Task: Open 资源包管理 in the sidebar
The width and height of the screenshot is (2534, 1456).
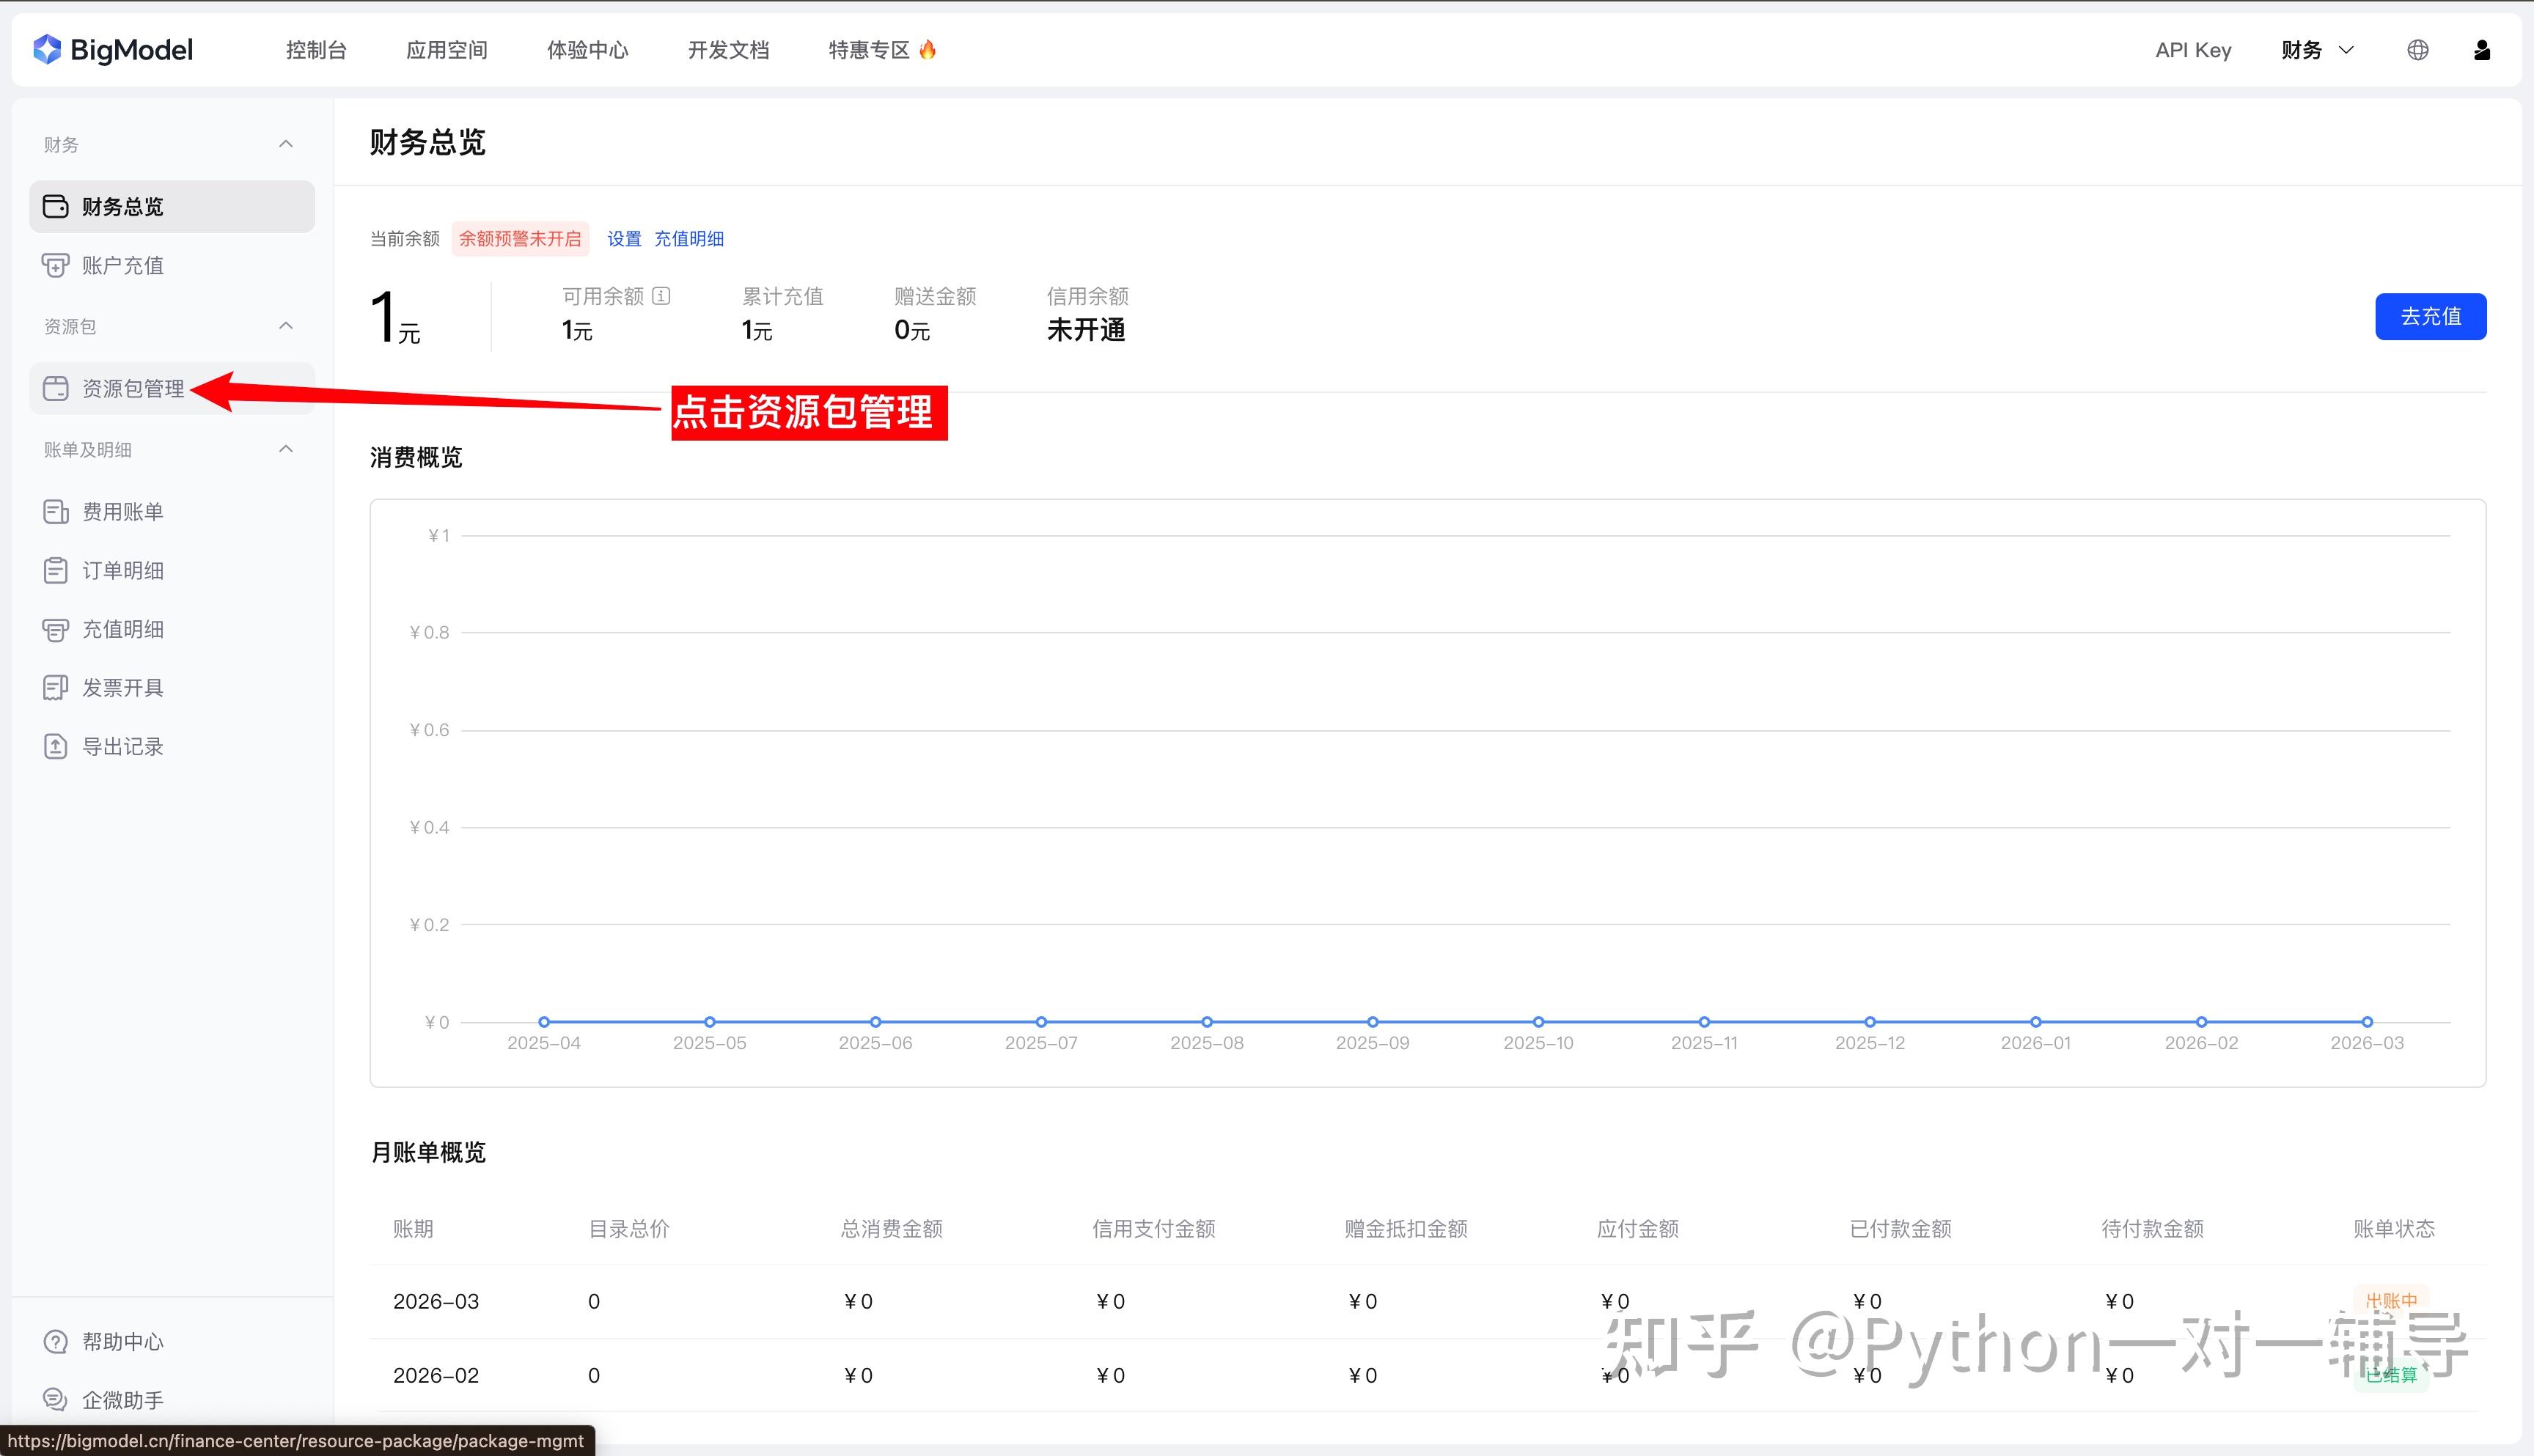Action: click(132, 388)
